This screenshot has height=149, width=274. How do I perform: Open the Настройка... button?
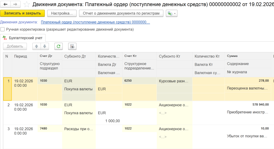pos(62,13)
